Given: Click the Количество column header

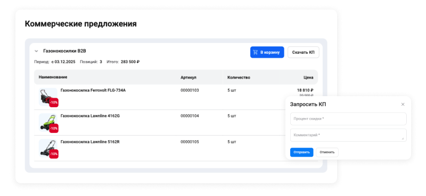Looking at the screenshot, I should coord(239,78).
